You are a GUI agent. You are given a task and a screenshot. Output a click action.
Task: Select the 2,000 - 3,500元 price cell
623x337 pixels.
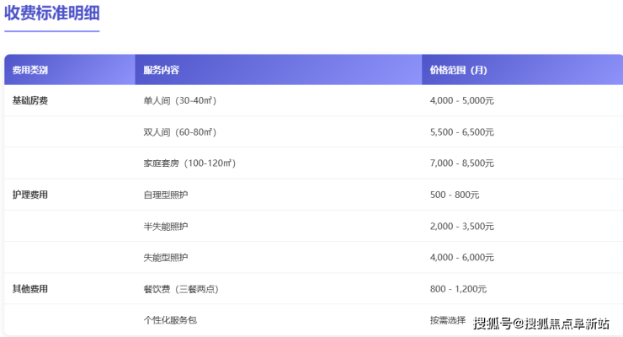(461, 227)
